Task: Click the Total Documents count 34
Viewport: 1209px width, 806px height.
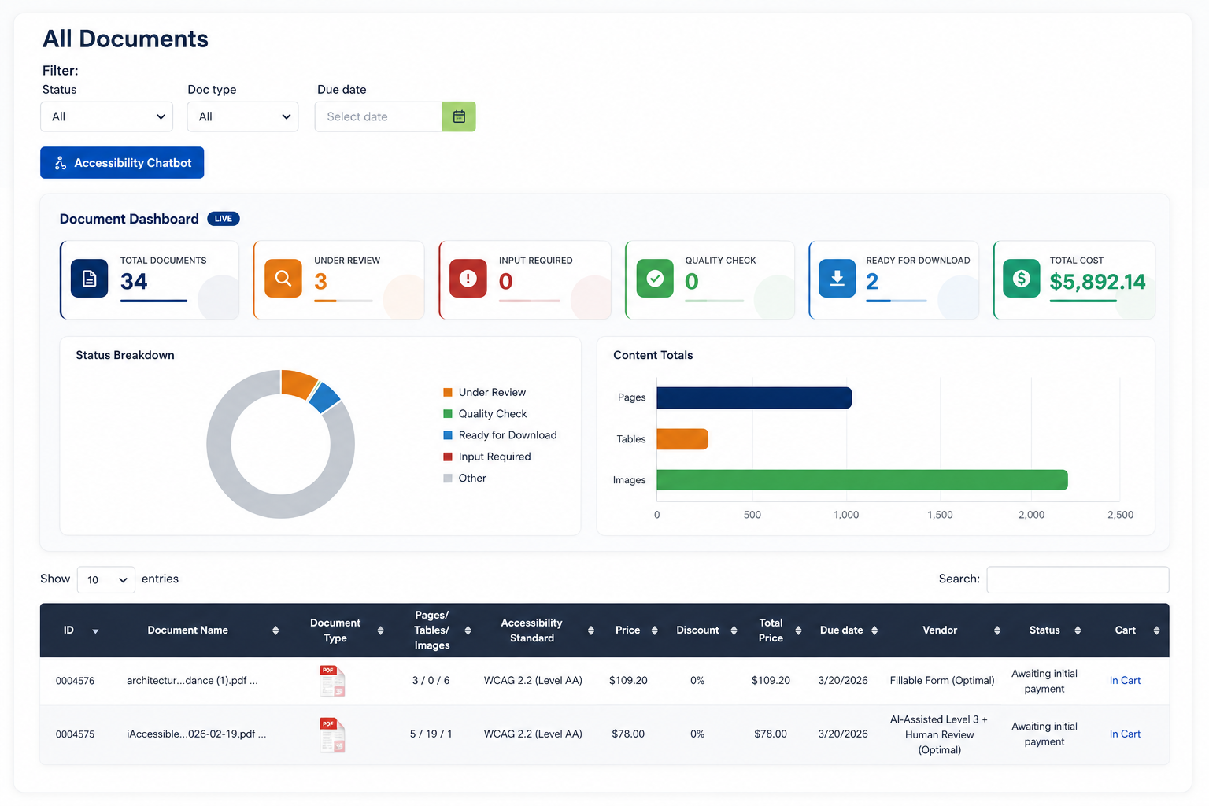Action: [134, 282]
